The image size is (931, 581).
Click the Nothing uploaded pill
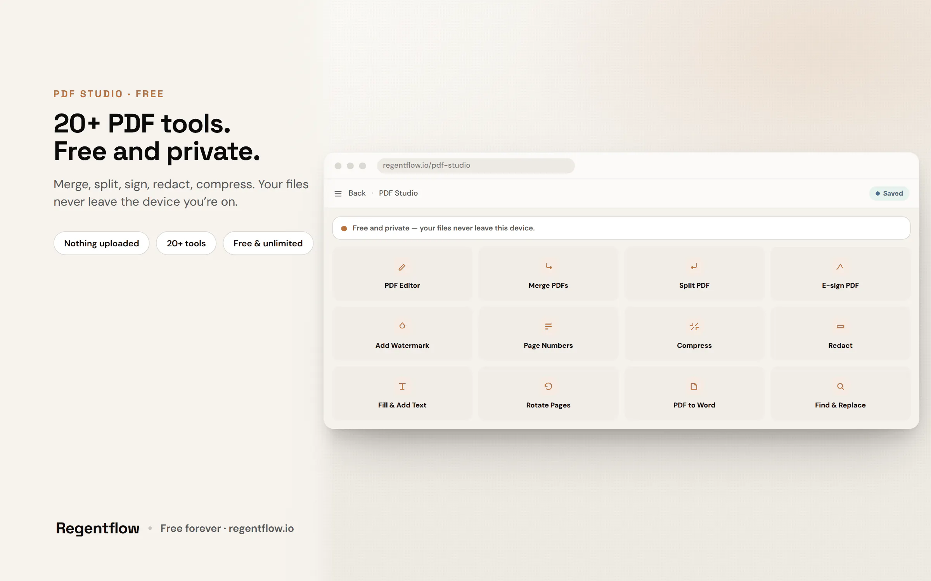coord(101,243)
